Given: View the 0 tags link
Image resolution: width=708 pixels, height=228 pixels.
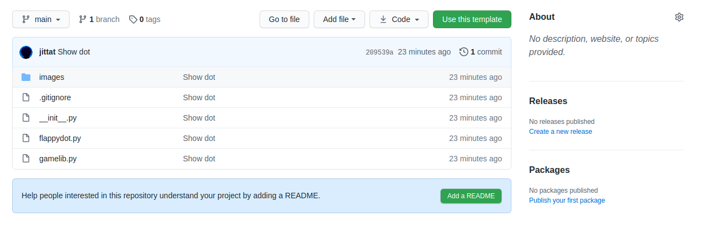Looking at the screenshot, I should pyautogui.click(x=145, y=19).
